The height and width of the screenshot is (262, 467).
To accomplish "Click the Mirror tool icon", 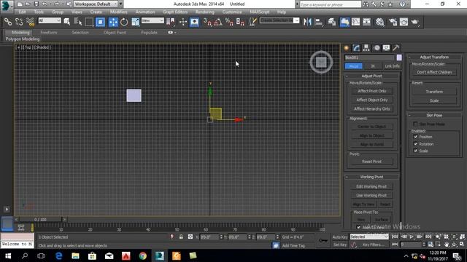I will pos(307,22).
